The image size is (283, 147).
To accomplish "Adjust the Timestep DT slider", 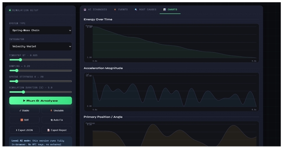I will point(40,60).
